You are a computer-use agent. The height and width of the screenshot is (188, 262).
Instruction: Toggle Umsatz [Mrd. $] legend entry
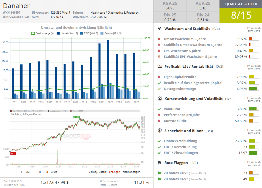[68, 33]
